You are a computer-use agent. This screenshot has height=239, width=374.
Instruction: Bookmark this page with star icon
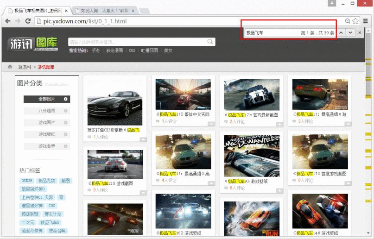(355, 21)
